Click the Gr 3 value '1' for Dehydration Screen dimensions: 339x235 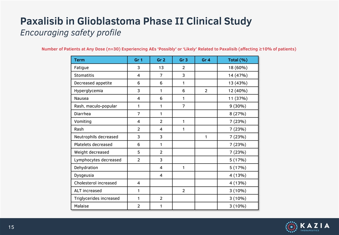tap(184, 167)
